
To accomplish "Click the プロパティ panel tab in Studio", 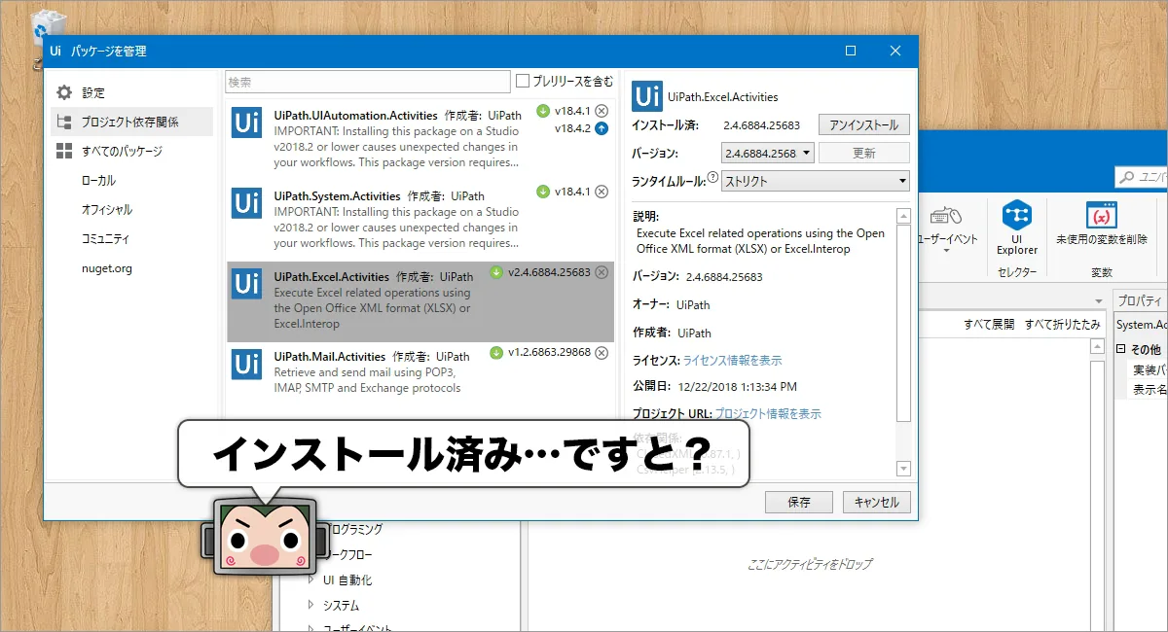I will tap(1141, 300).
